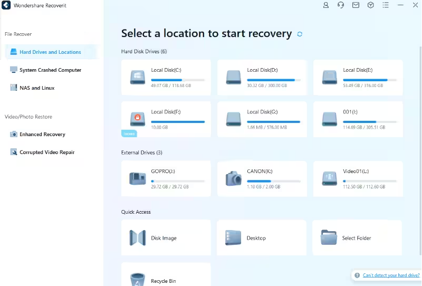
Task: Click the CANON(K:) camera icon
Action: (x=233, y=178)
